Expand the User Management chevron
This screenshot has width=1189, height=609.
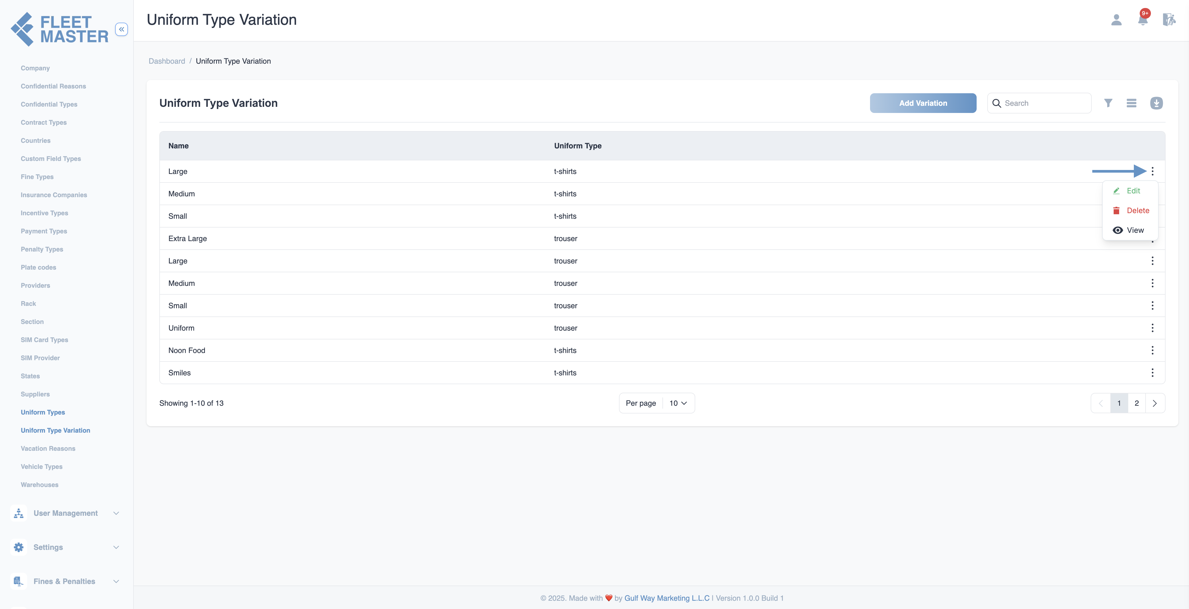coord(116,513)
